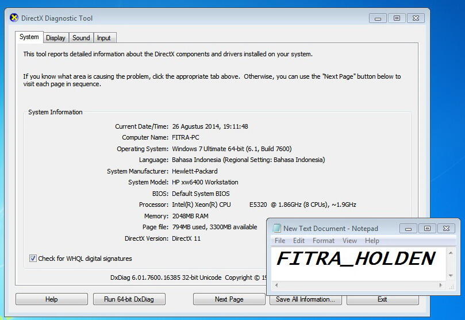Close the DirectX Diagnostic Tool window
Image resolution: width=465 pixels, height=320 pixels.
416,18
